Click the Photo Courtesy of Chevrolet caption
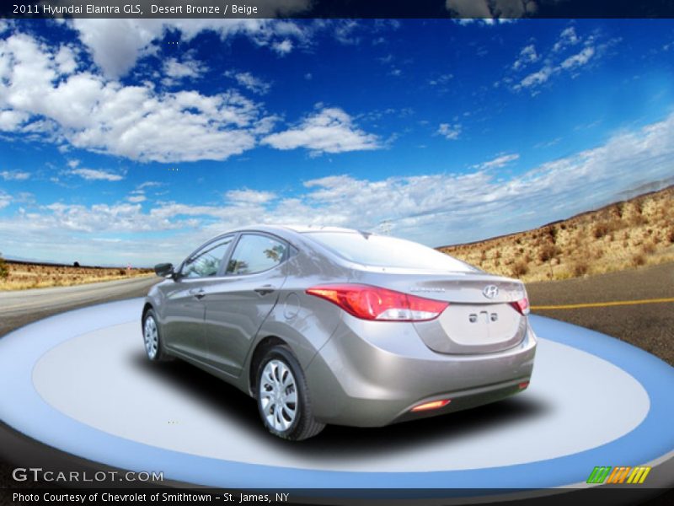Viewport: 674px width, 506px height. pos(151,498)
